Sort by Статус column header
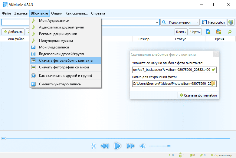The image size is (236, 158). point(181,39)
